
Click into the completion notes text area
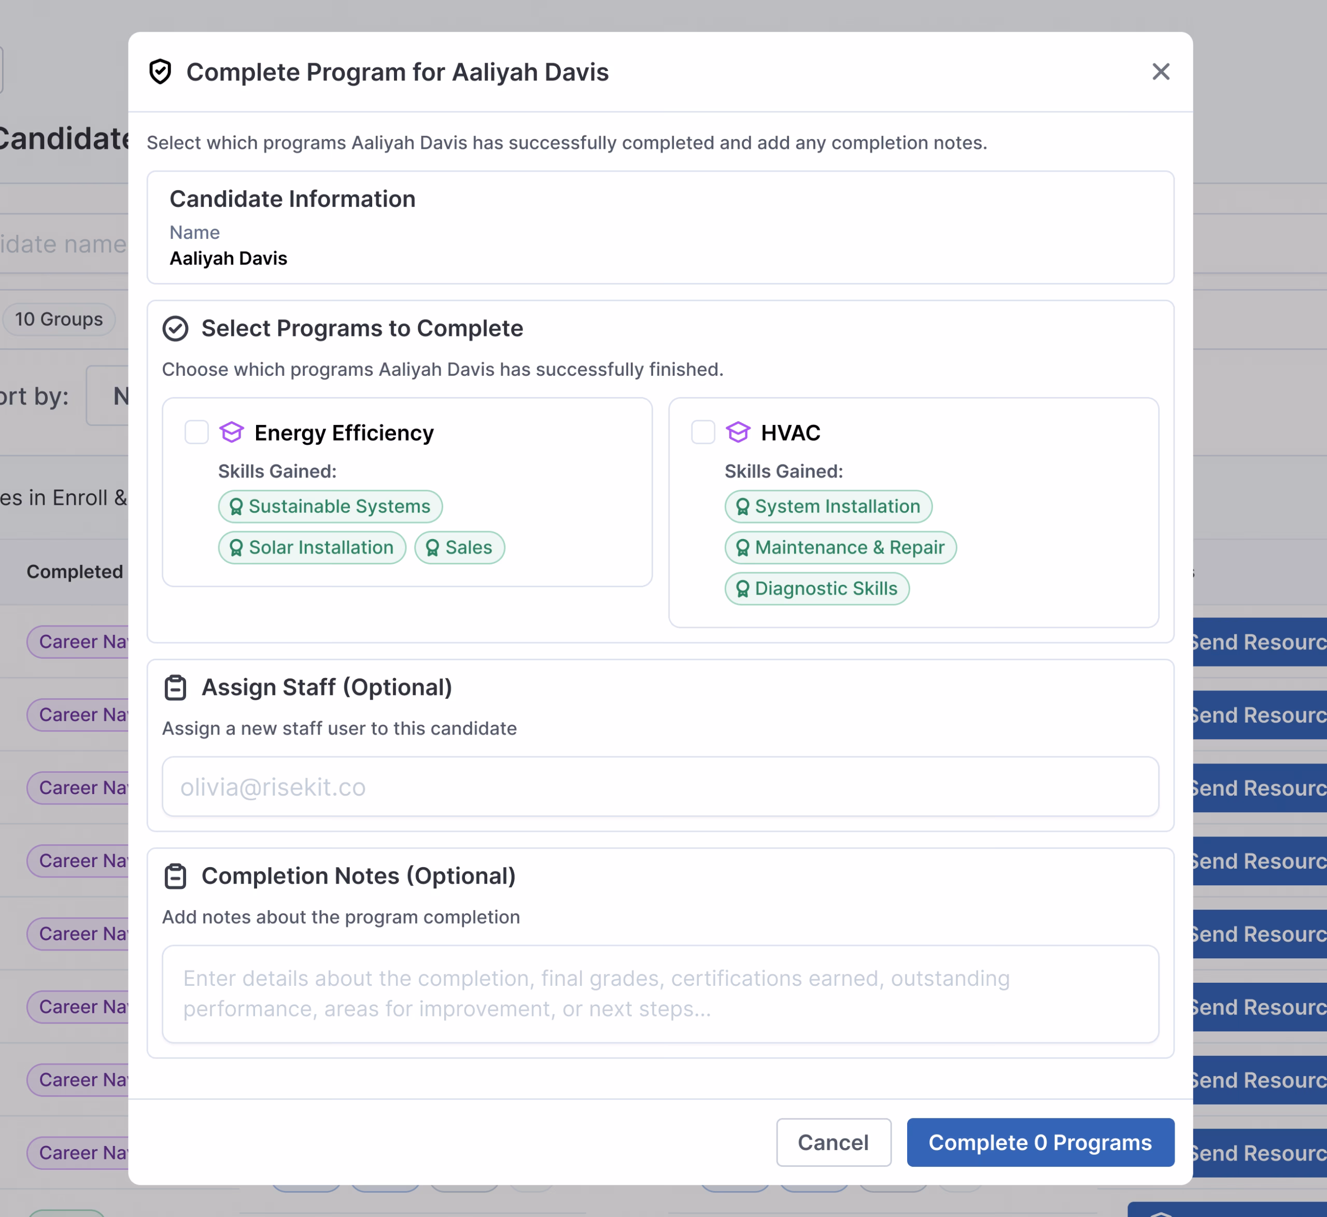660,994
